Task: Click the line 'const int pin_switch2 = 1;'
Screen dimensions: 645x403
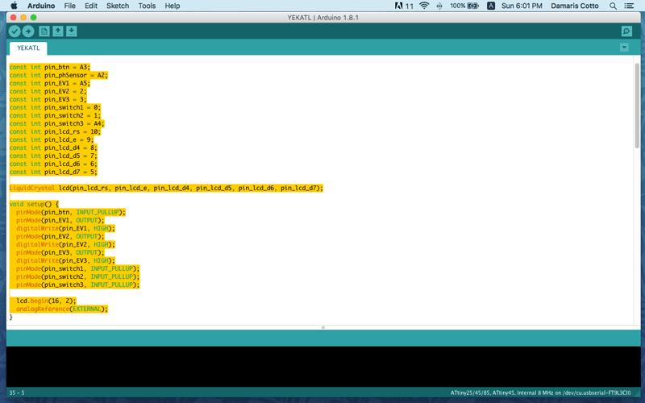Action: pyautogui.click(x=55, y=115)
